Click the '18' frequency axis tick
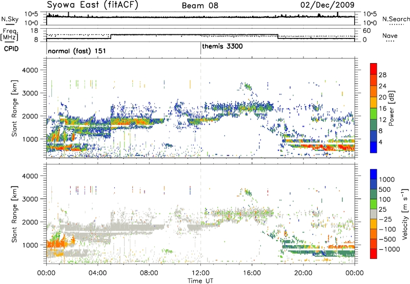This screenshot has height=284, width=410. pyautogui.click(x=34, y=31)
